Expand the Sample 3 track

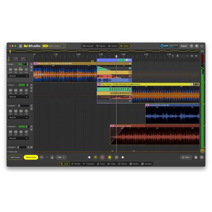pos(8,147)
